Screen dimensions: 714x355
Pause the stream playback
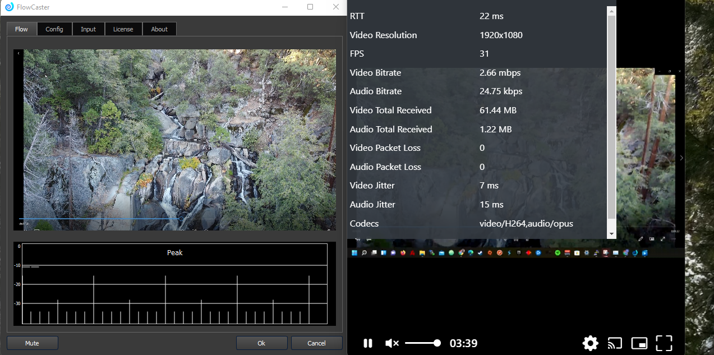[x=368, y=343]
